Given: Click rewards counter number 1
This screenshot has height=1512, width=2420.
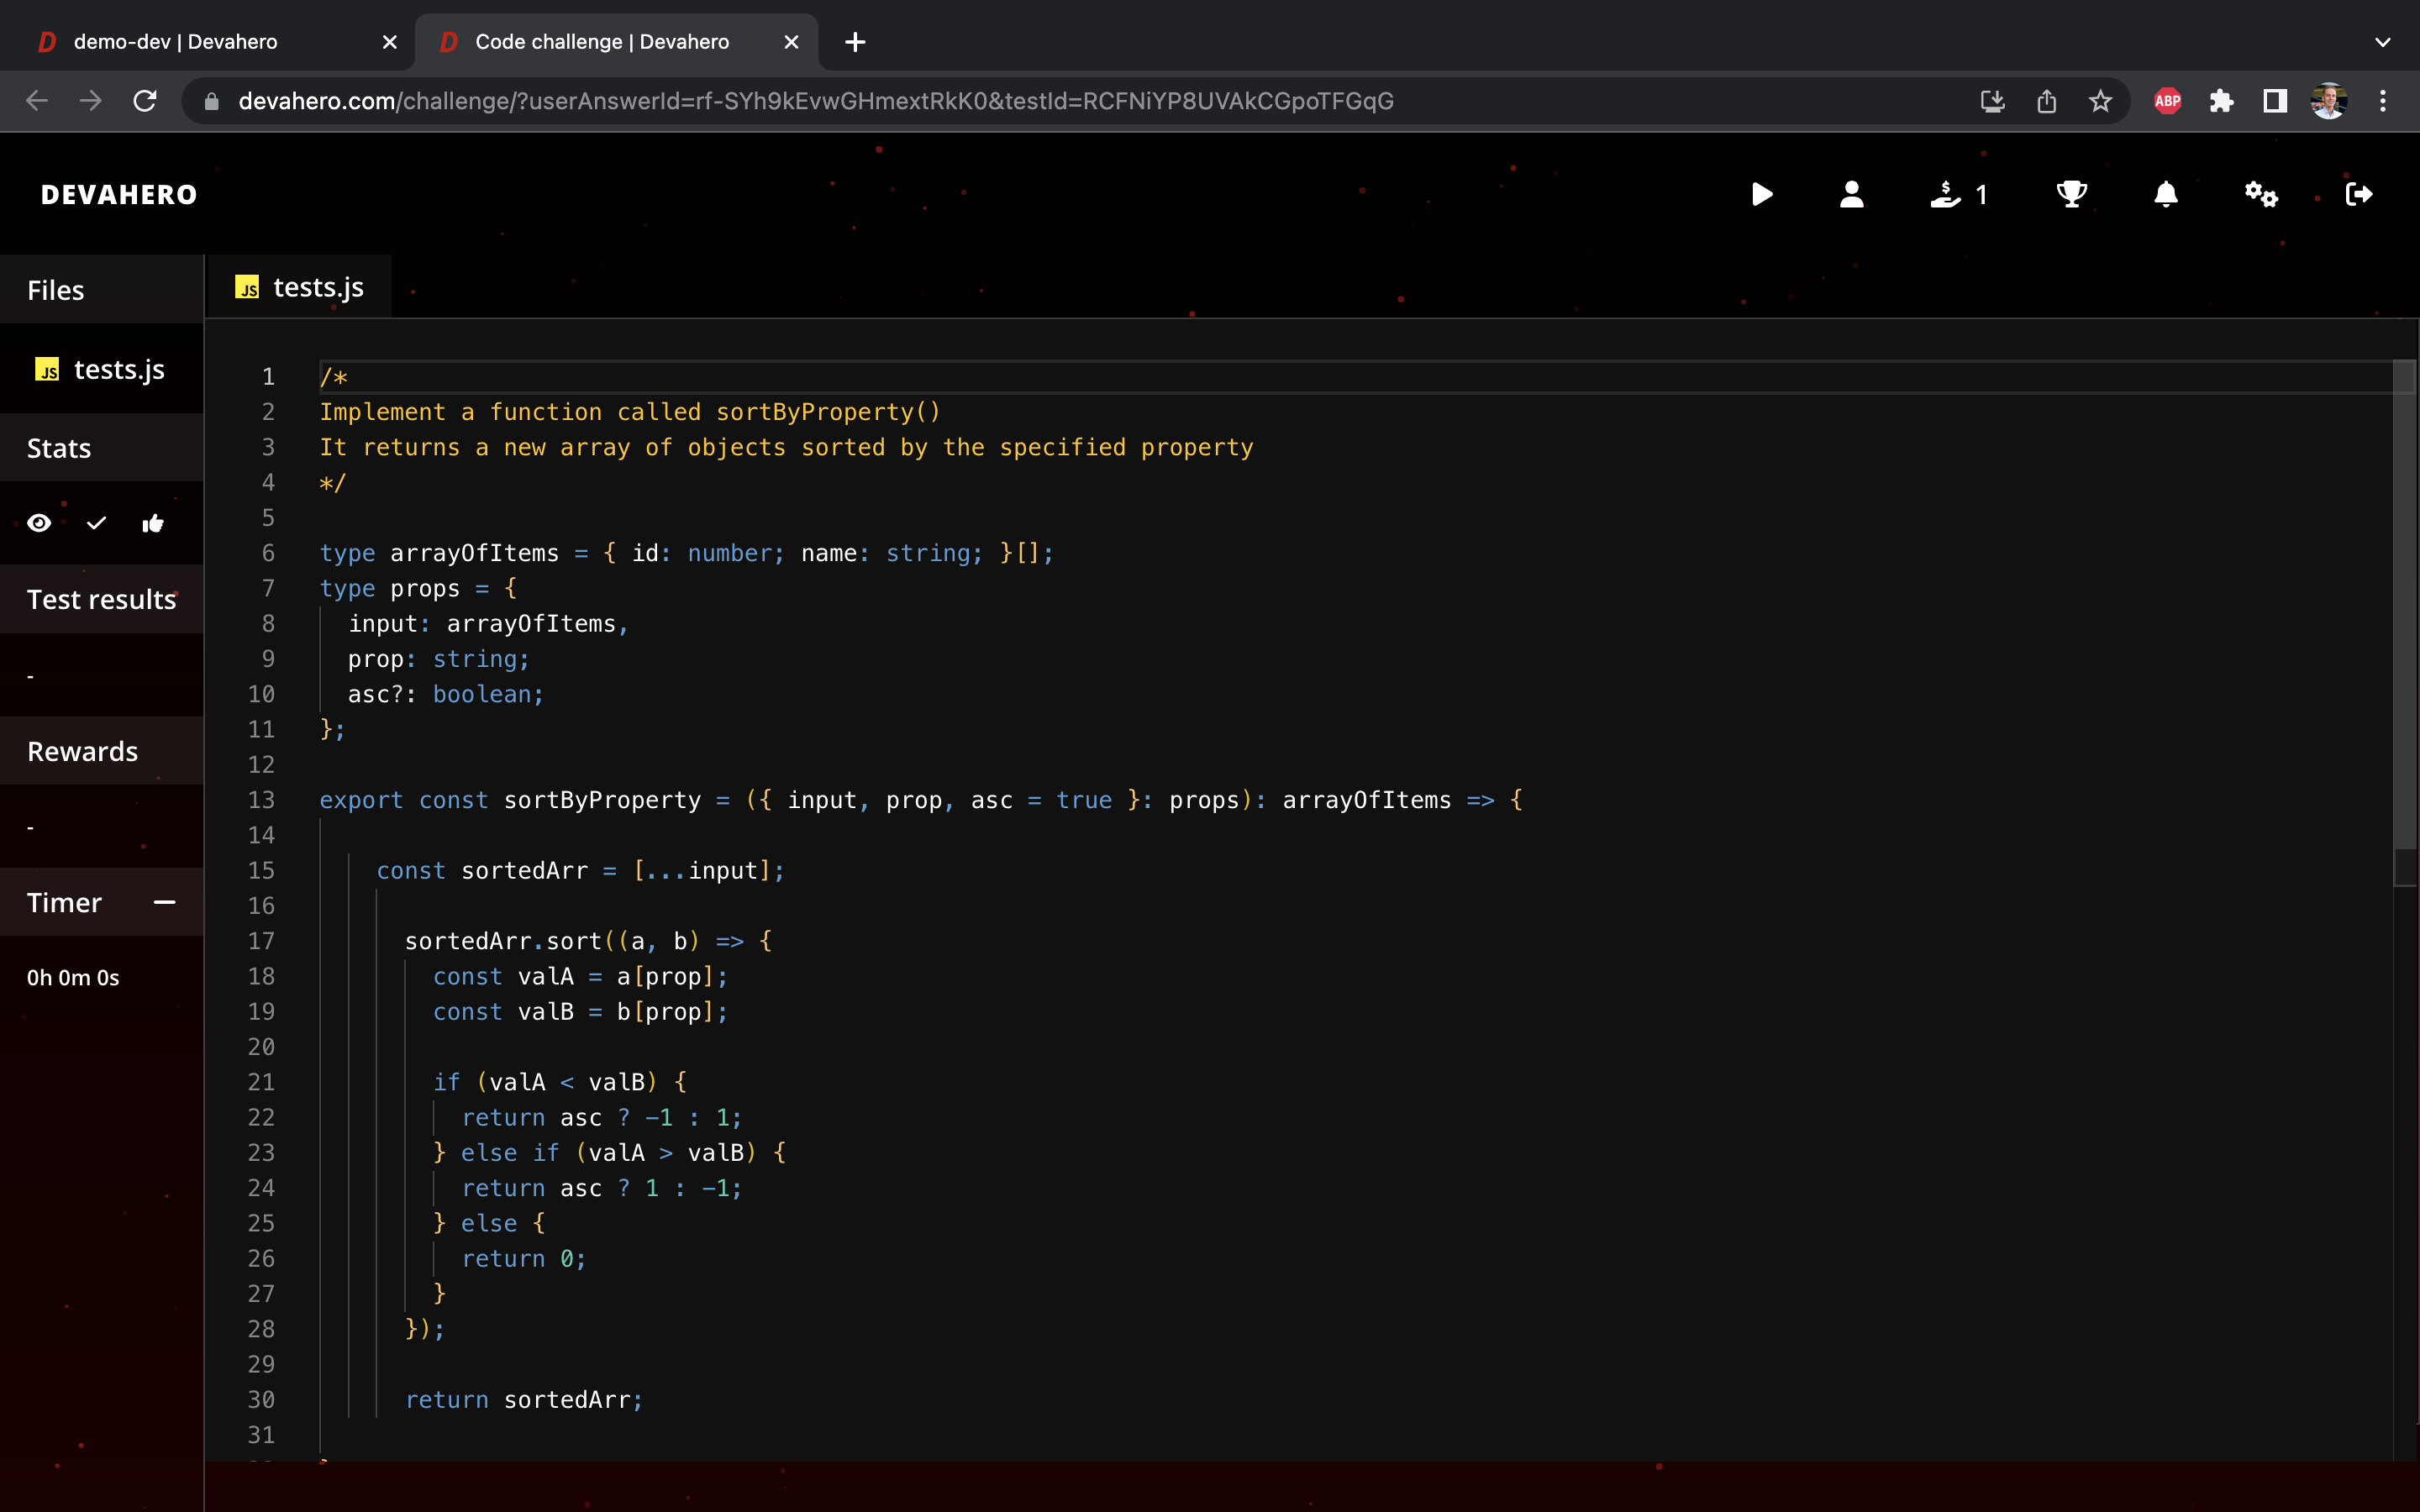Looking at the screenshot, I should point(1981,194).
